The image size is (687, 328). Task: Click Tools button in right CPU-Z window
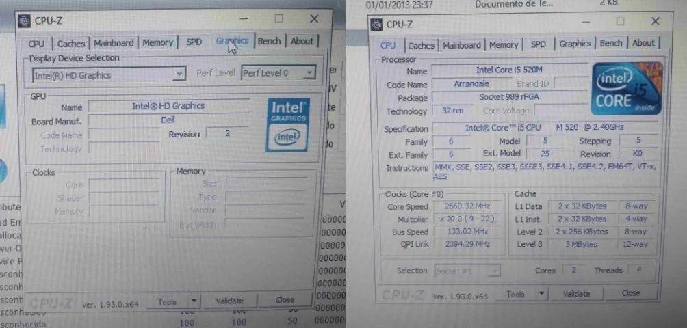tap(516, 295)
